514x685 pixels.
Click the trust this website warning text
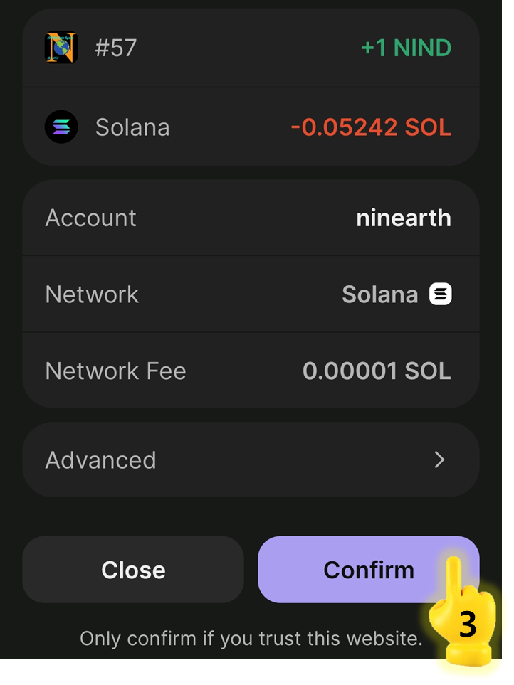click(x=251, y=639)
